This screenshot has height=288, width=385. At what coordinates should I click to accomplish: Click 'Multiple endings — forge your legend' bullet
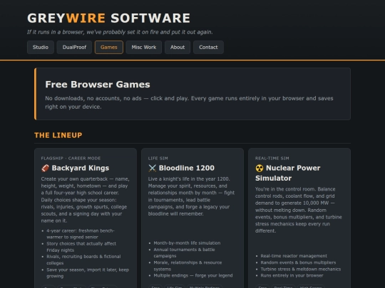tap(193, 275)
